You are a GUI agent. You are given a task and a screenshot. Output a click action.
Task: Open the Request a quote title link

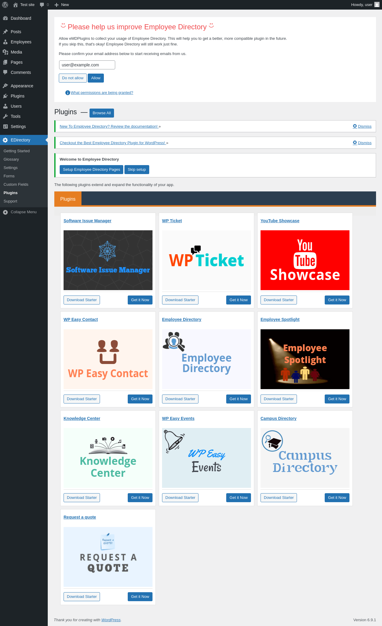[x=80, y=517]
